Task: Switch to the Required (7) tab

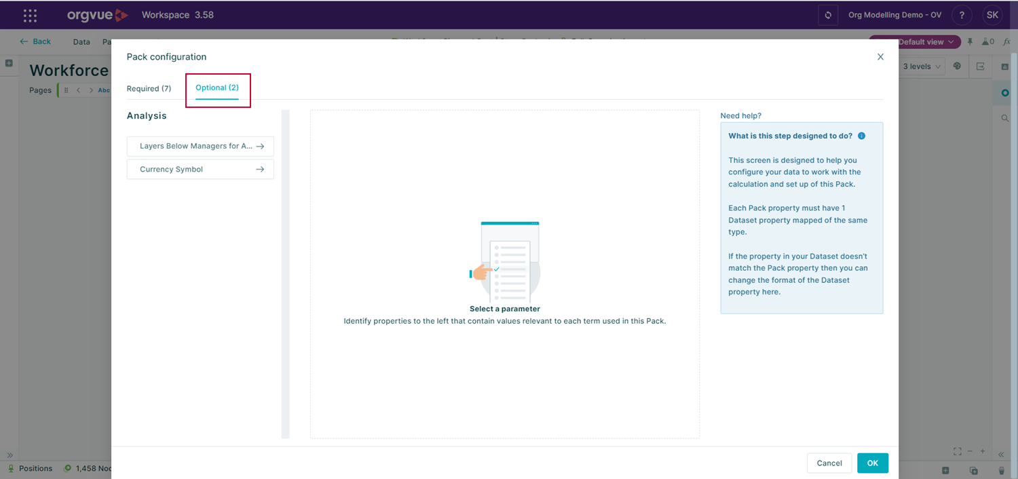Action: point(149,89)
